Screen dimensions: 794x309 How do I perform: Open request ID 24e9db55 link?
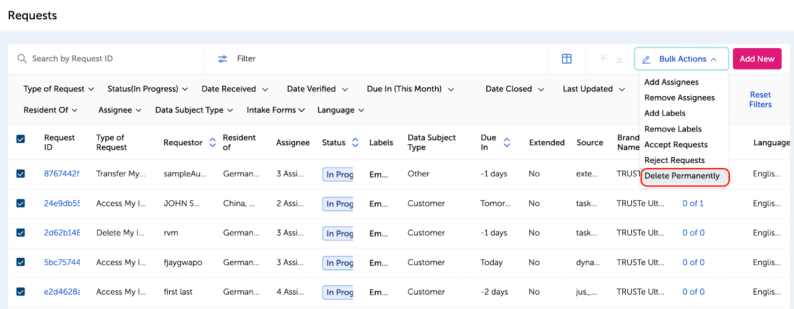[62, 203]
